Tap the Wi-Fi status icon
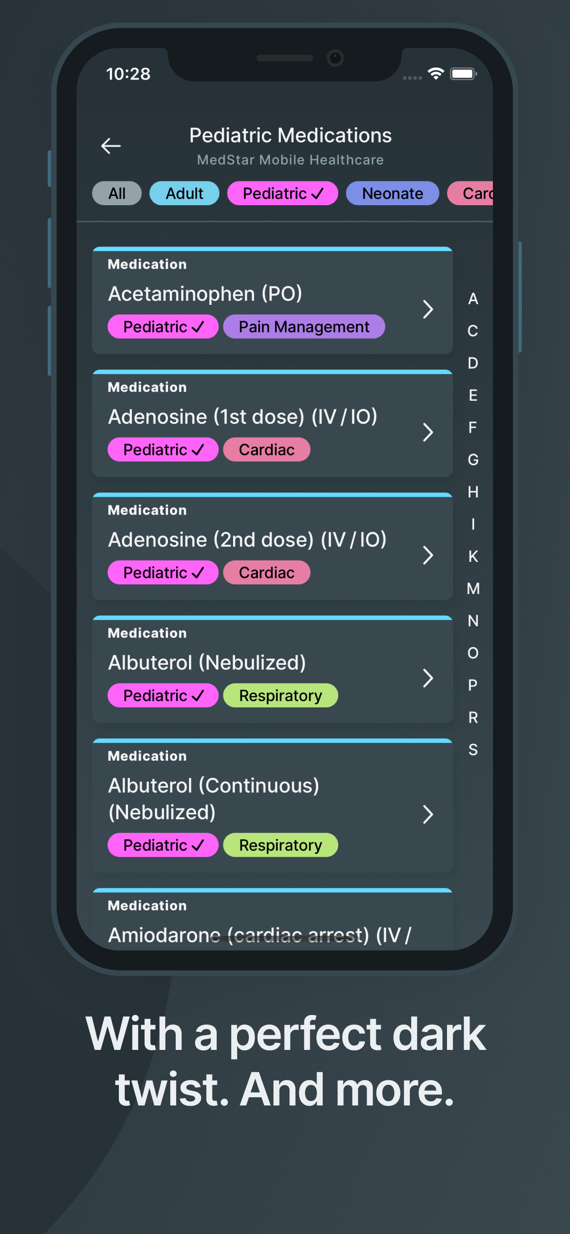570x1234 pixels. [436, 73]
